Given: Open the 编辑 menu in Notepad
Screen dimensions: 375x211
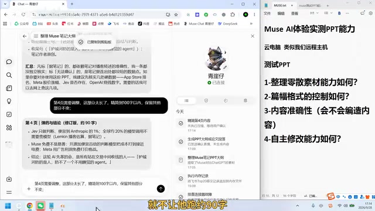Looking at the screenshot, I should [x=281, y=13].
